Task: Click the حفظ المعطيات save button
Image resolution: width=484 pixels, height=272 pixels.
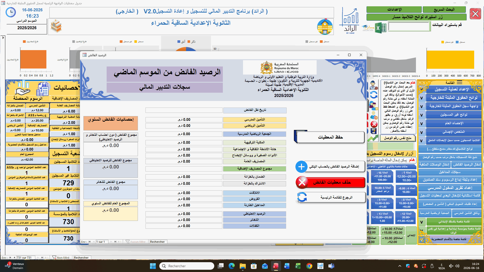Action: click(x=330, y=137)
